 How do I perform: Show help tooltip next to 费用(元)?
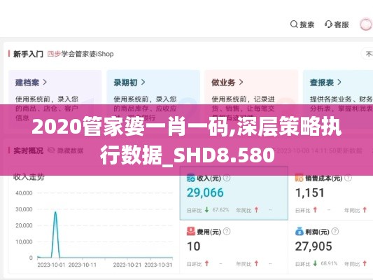point(227,231)
